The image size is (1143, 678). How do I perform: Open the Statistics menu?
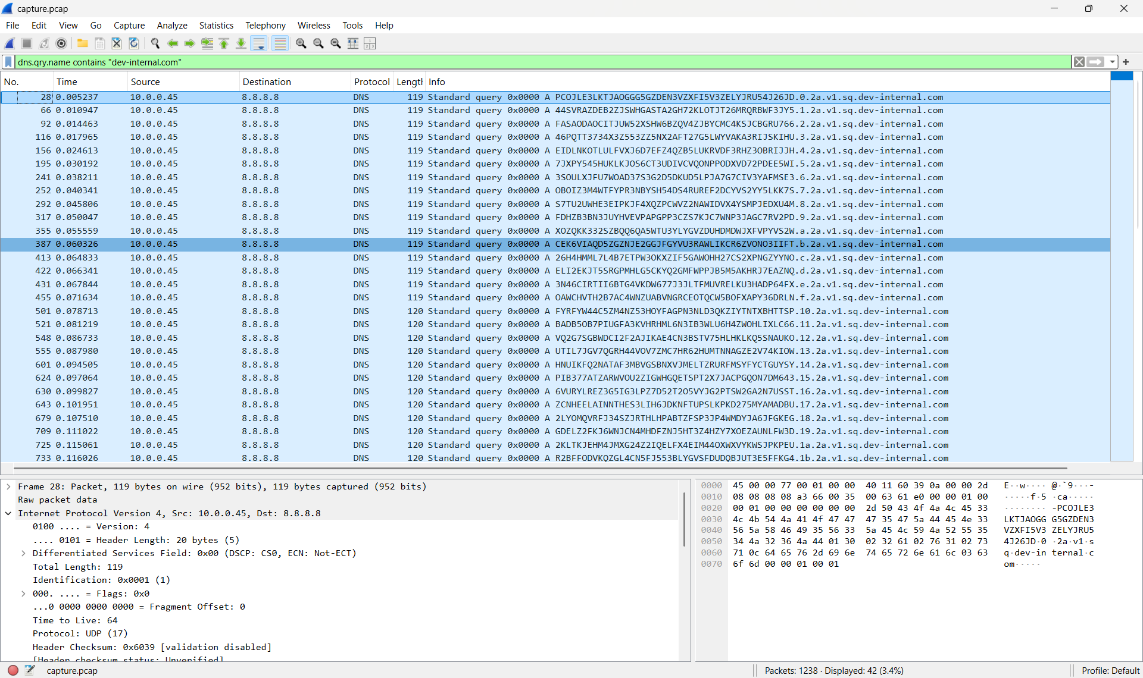click(216, 26)
